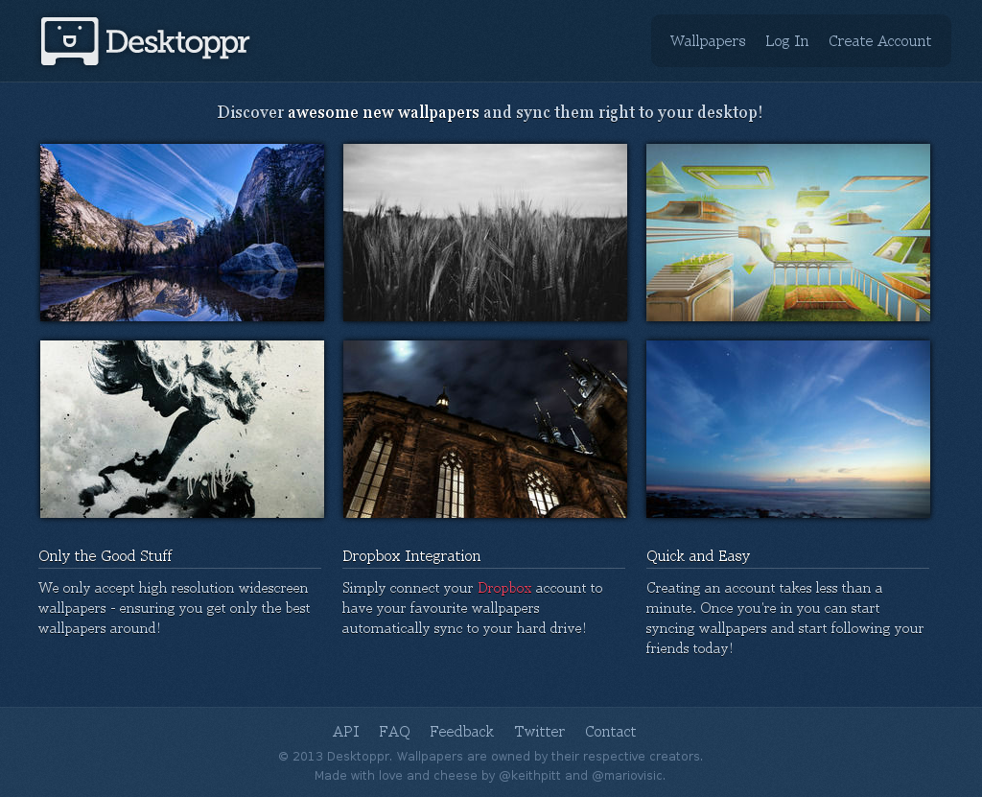The height and width of the screenshot is (797, 982).
Task: Open the Contact page
Action: tap(610, 731)
